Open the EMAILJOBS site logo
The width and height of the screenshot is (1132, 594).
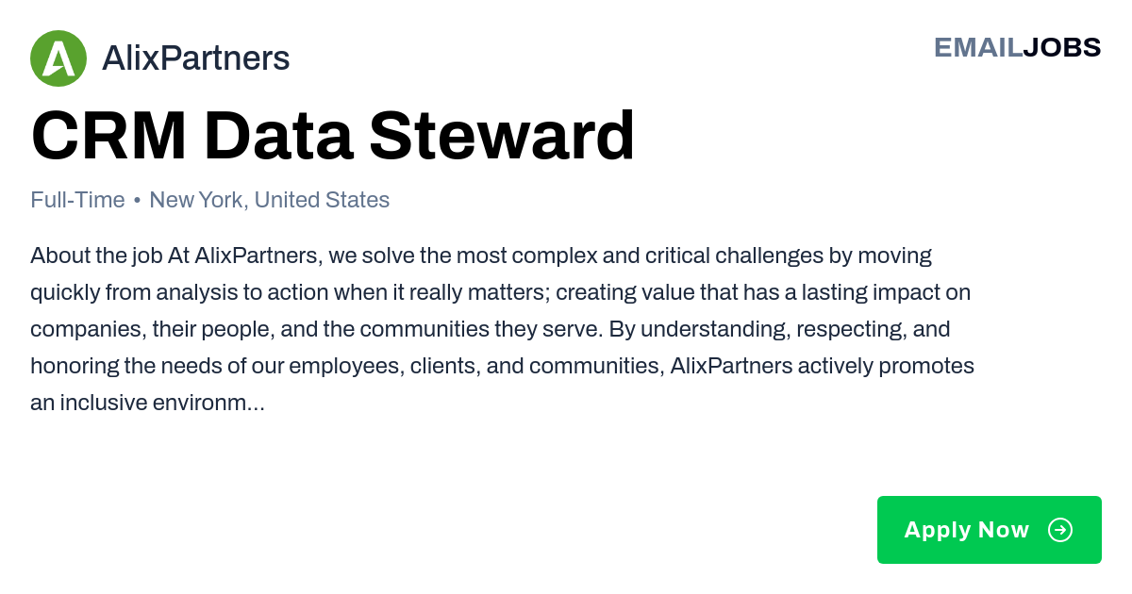pyautogui.click(x=1017, y=47)
